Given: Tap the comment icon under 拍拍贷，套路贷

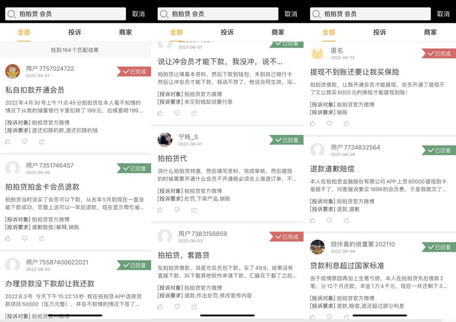Looking at the screenshot, I should pyautogui.click(x=176, y=306).
